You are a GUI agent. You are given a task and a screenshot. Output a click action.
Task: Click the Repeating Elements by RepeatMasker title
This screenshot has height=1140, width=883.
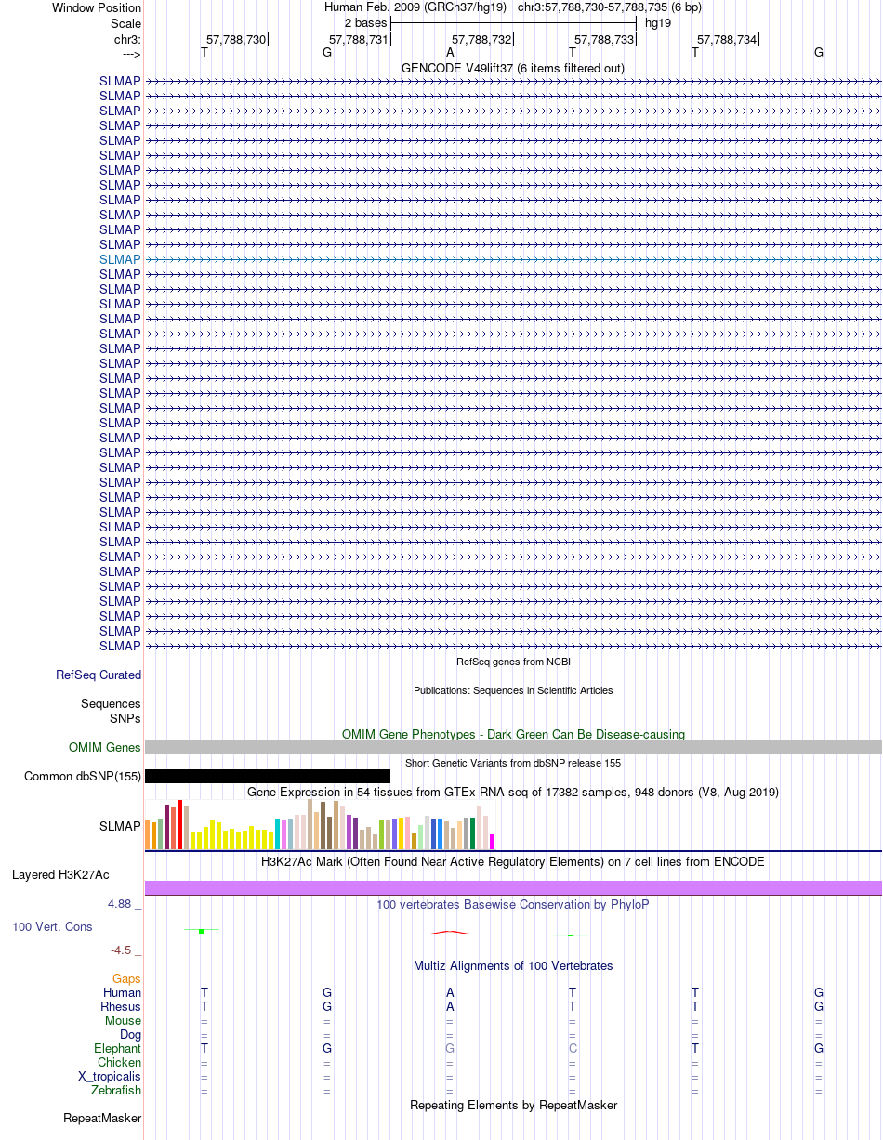513,1106
